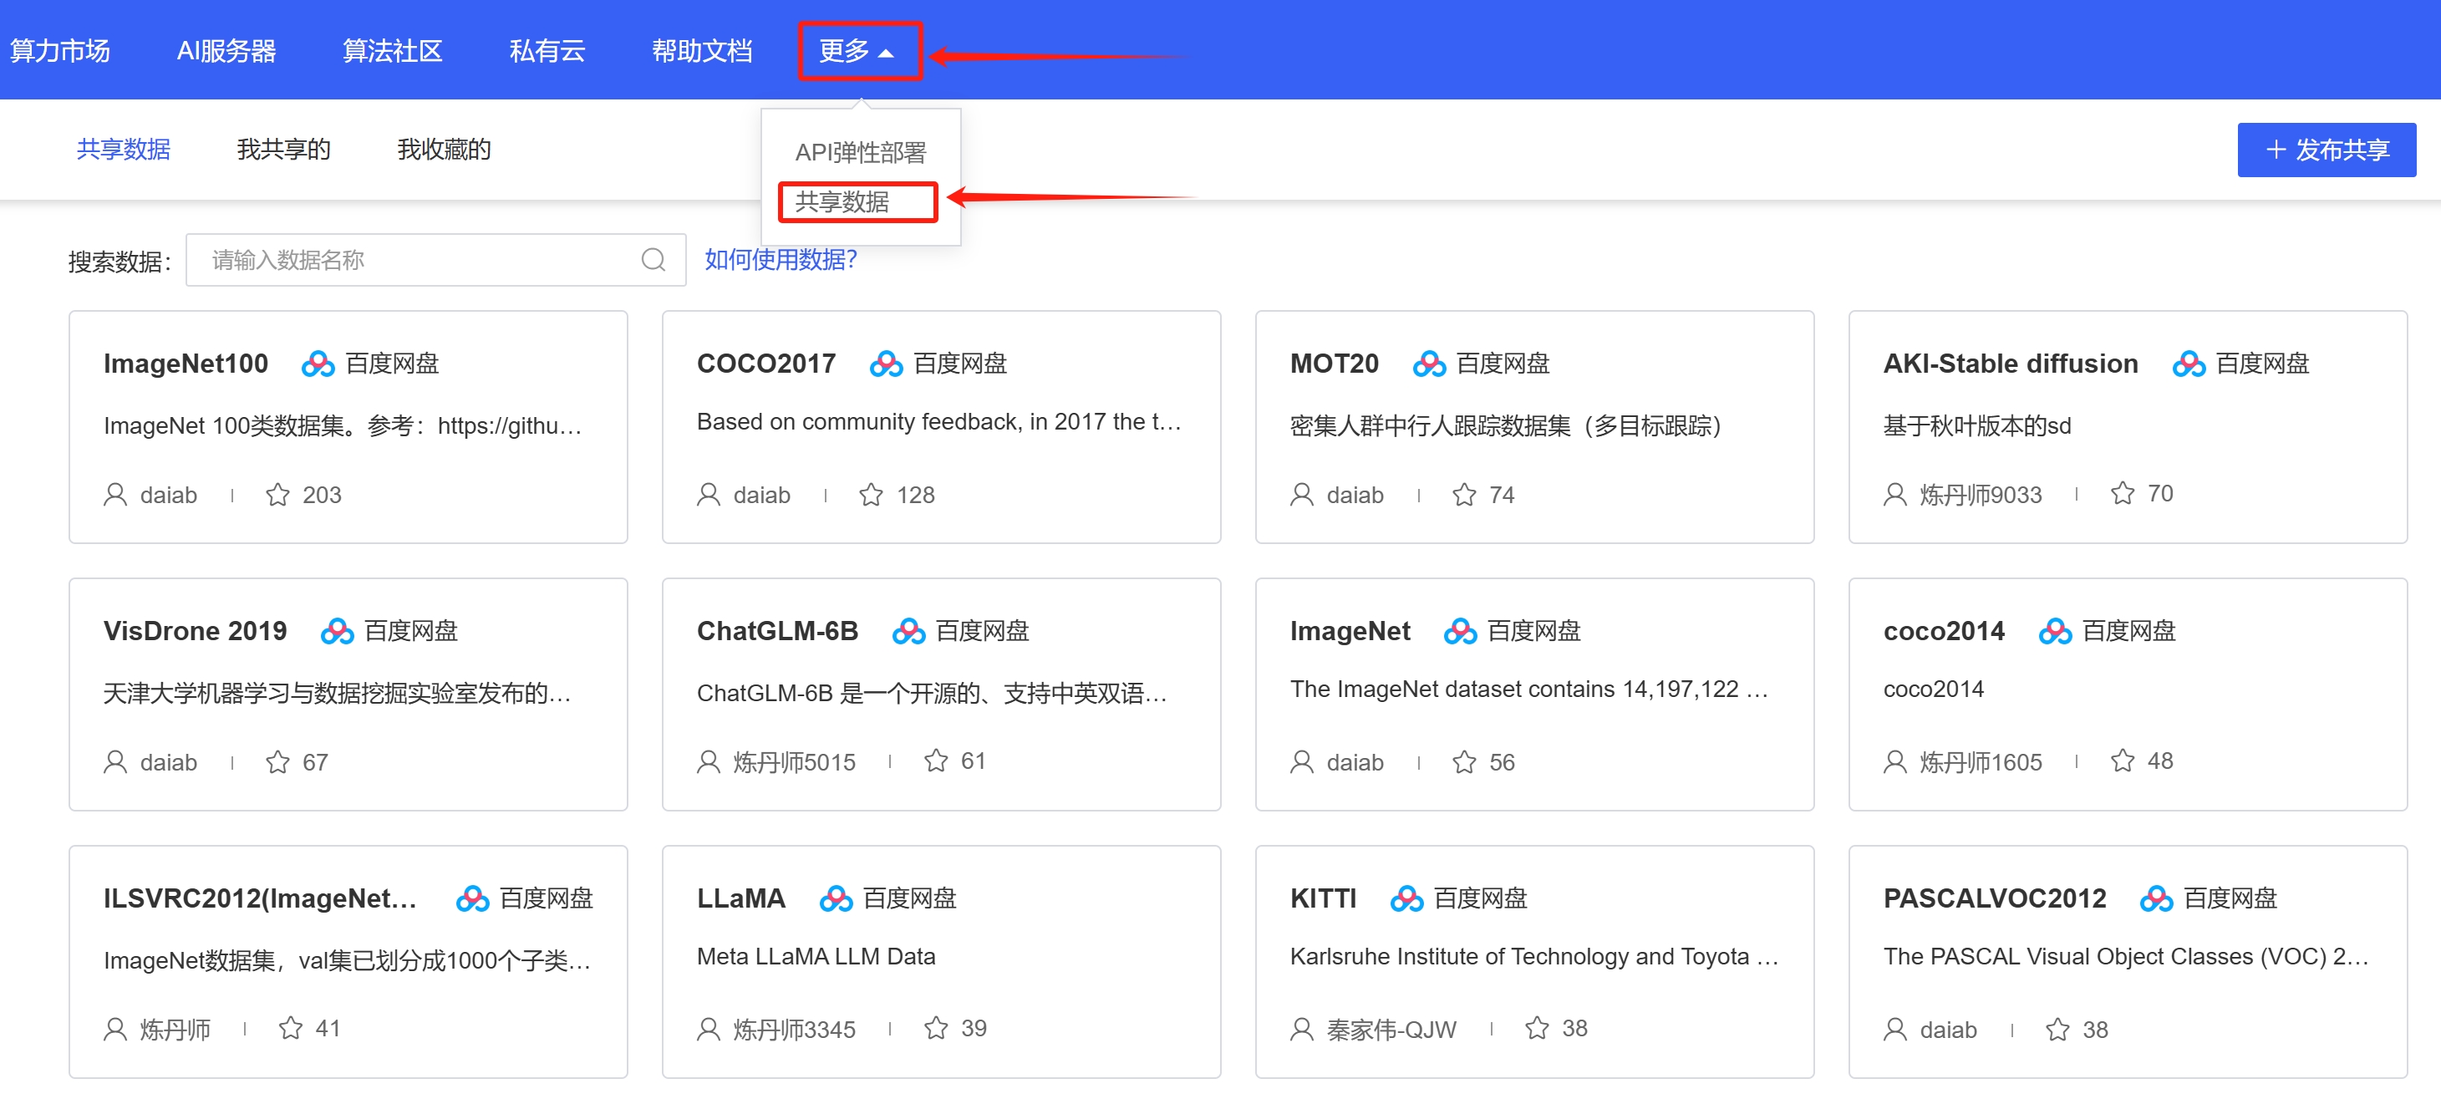
Task: Click the favorites count 128
Action: pyautogui.click(x=915, y=495)
